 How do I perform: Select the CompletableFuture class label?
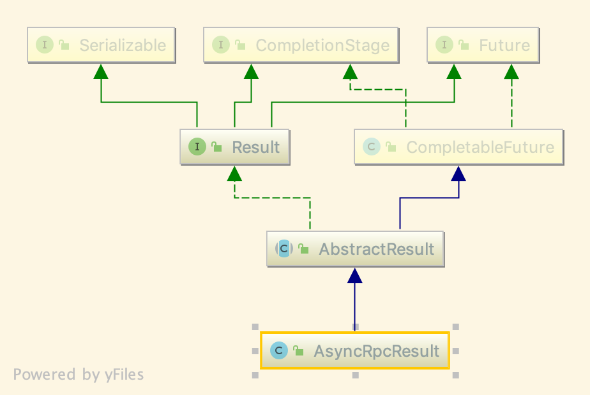[480, 147]
